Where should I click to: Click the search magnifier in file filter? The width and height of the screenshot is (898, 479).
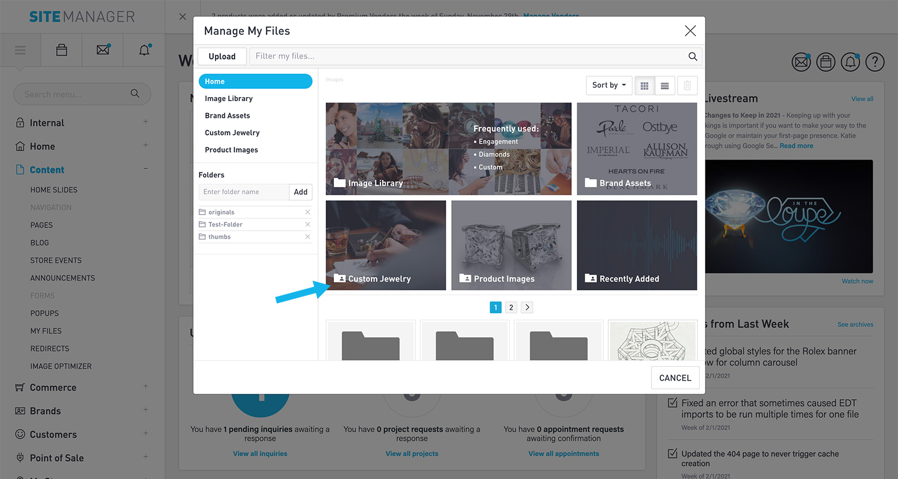(x=693, y=56)
